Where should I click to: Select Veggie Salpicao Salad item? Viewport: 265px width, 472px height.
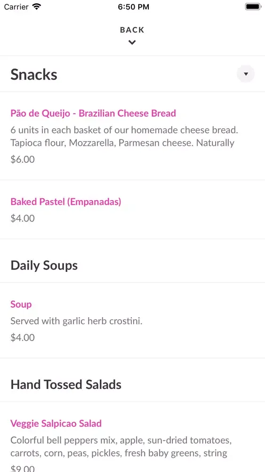coord(56,423)
